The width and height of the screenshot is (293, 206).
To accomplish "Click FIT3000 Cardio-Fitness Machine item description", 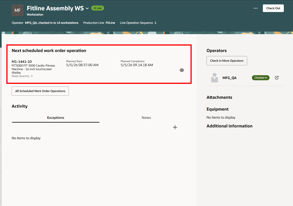I will click(x=33, y=69).
